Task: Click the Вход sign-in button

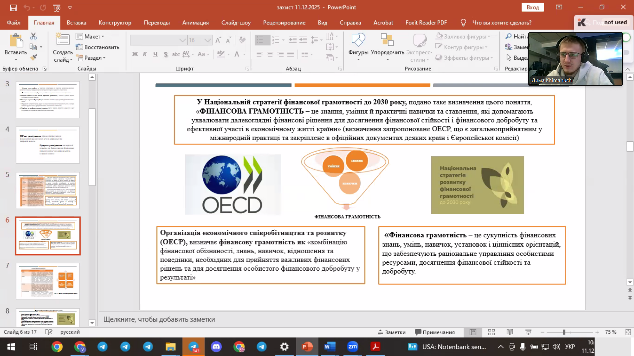Action: click(532, 7)
